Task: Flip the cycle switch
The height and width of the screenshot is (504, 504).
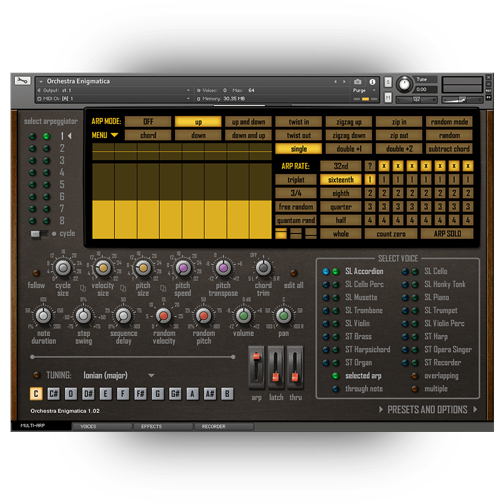Action: click(x=39, y=233)
